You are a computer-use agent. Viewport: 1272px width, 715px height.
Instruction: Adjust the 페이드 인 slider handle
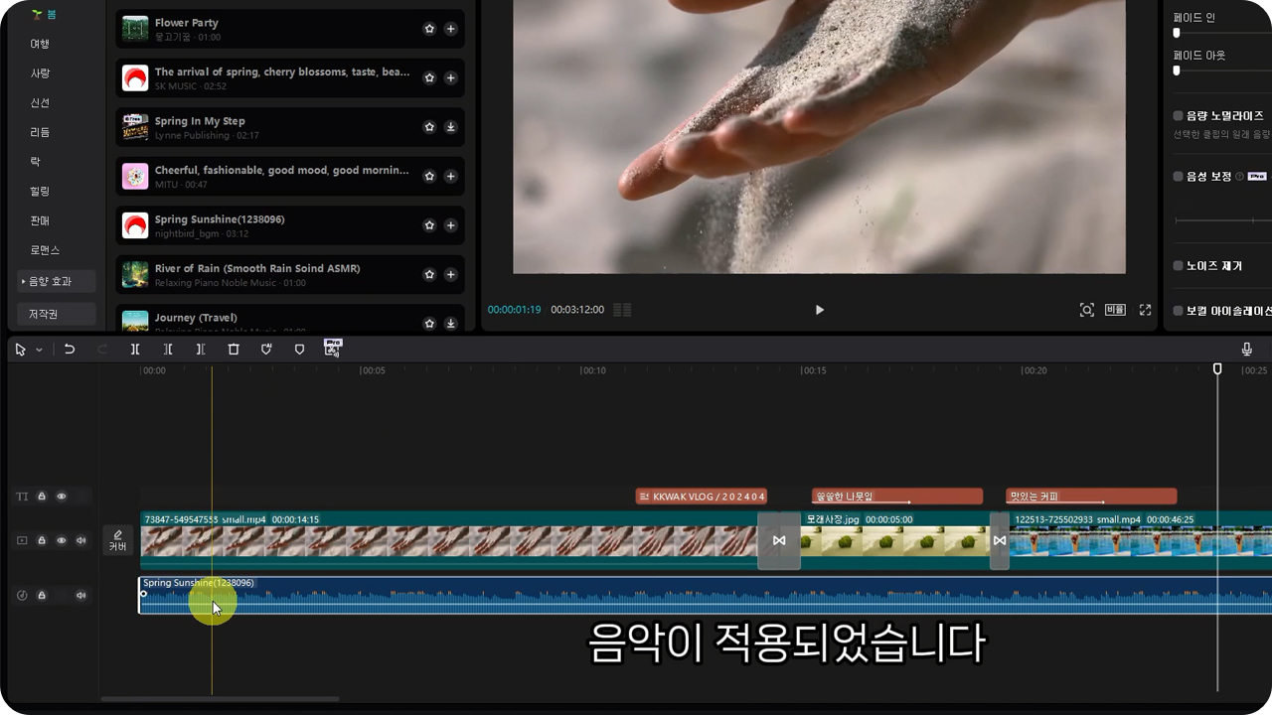(x=1177, y=34)
